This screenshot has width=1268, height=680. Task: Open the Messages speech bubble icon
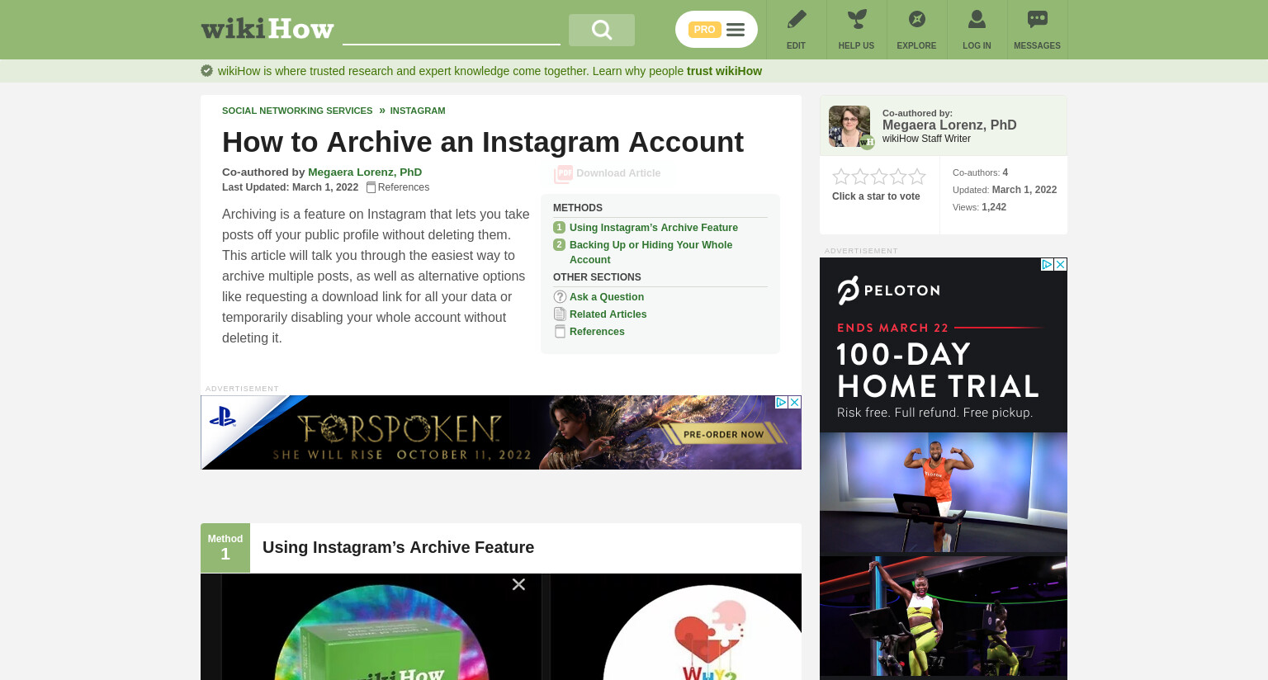point(1037,20)
